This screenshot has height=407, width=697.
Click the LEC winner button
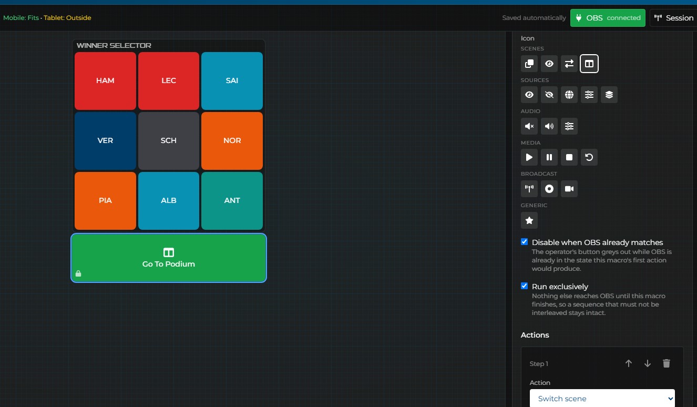point(169,80)
